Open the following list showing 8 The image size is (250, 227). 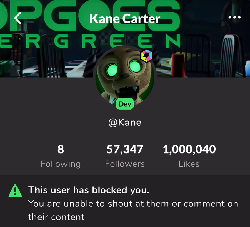click(x=61, y=149)
